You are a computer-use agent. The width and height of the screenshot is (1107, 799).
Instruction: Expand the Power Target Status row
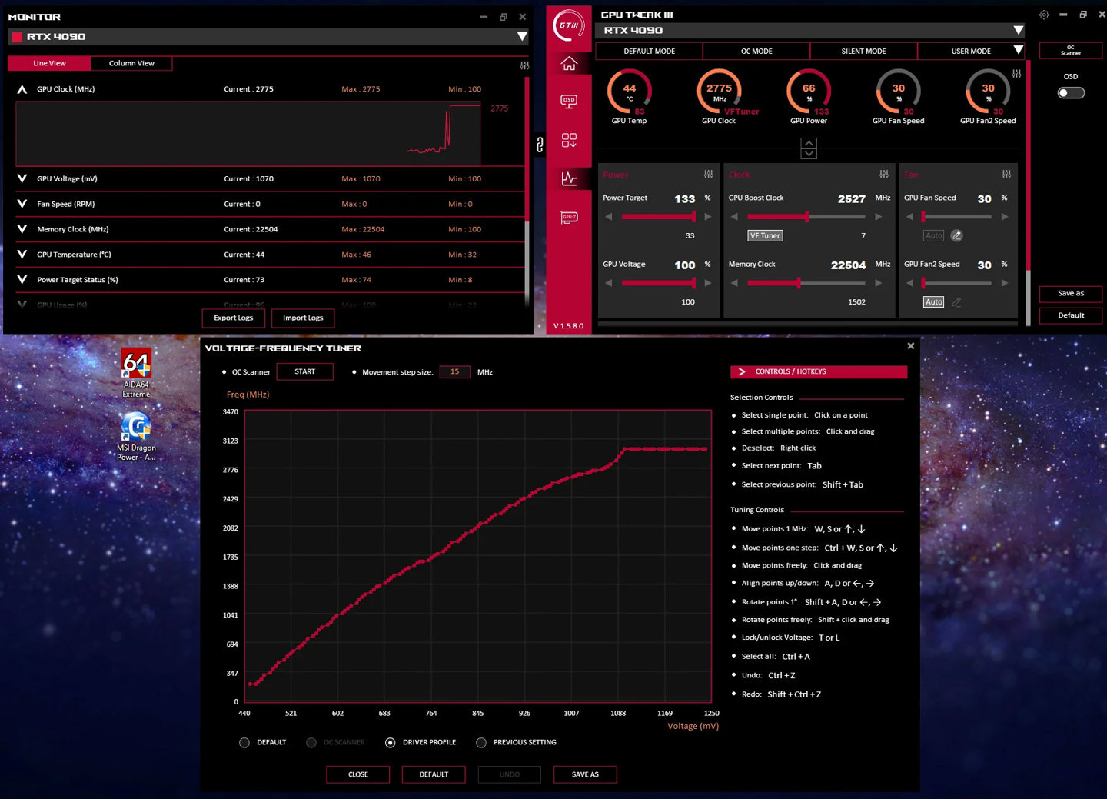22,280
